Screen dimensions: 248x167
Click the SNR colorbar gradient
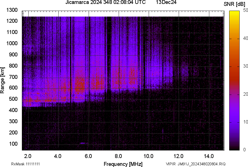click(x=234, y=81)
